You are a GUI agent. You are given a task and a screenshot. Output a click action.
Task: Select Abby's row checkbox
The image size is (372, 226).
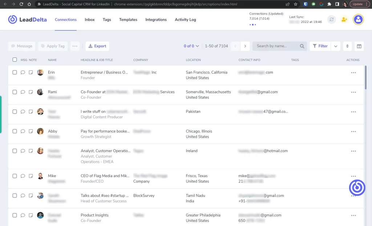coord(15,131)
